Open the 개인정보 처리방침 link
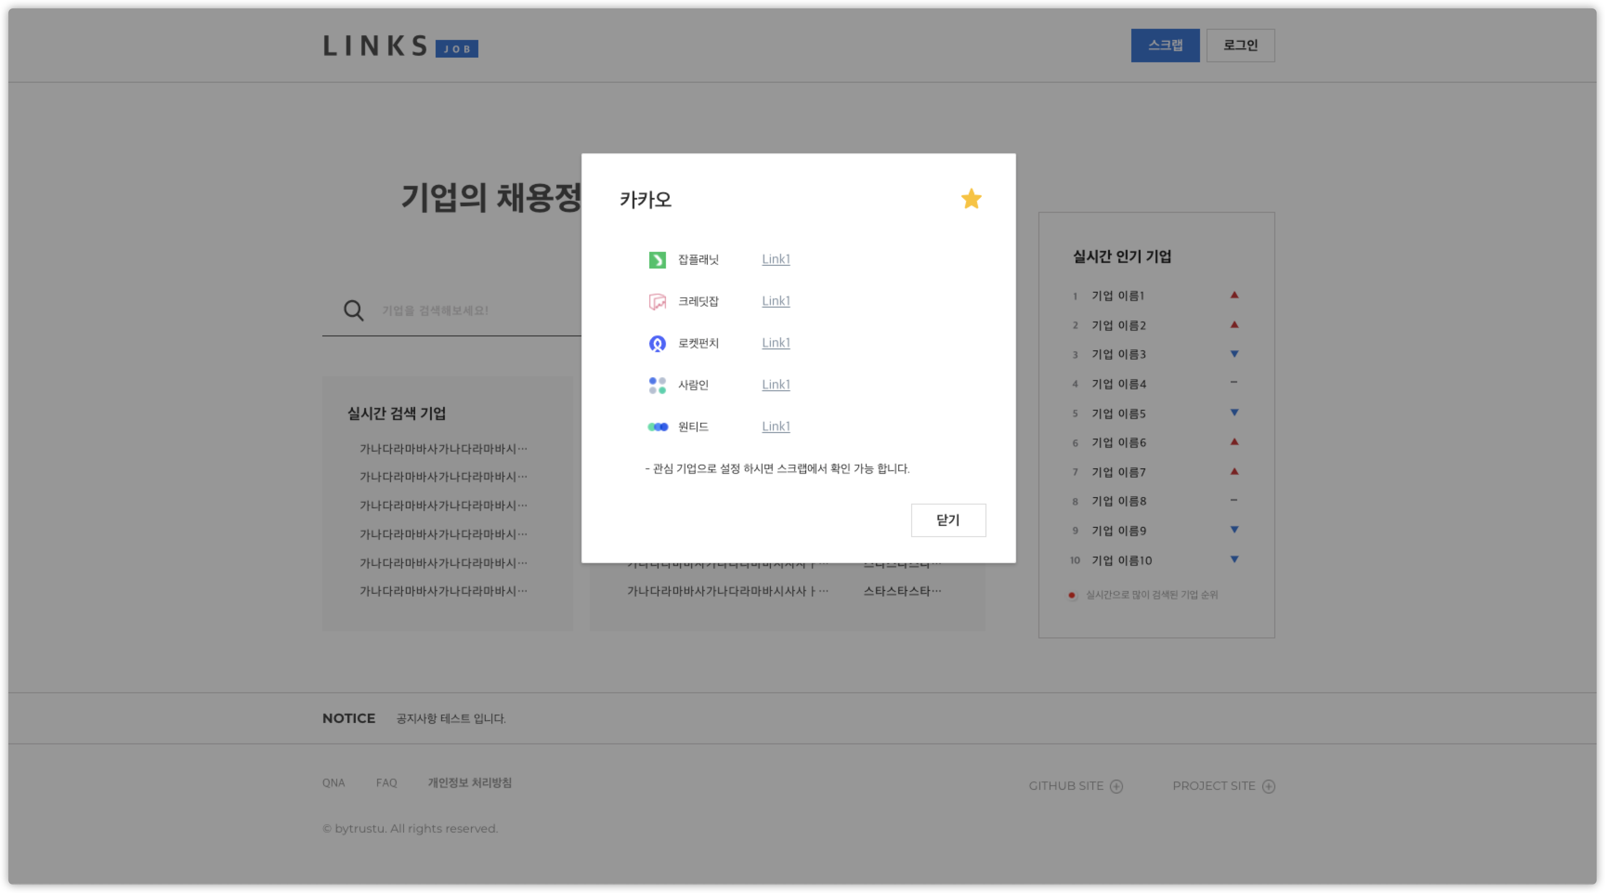 coord(470,783)
